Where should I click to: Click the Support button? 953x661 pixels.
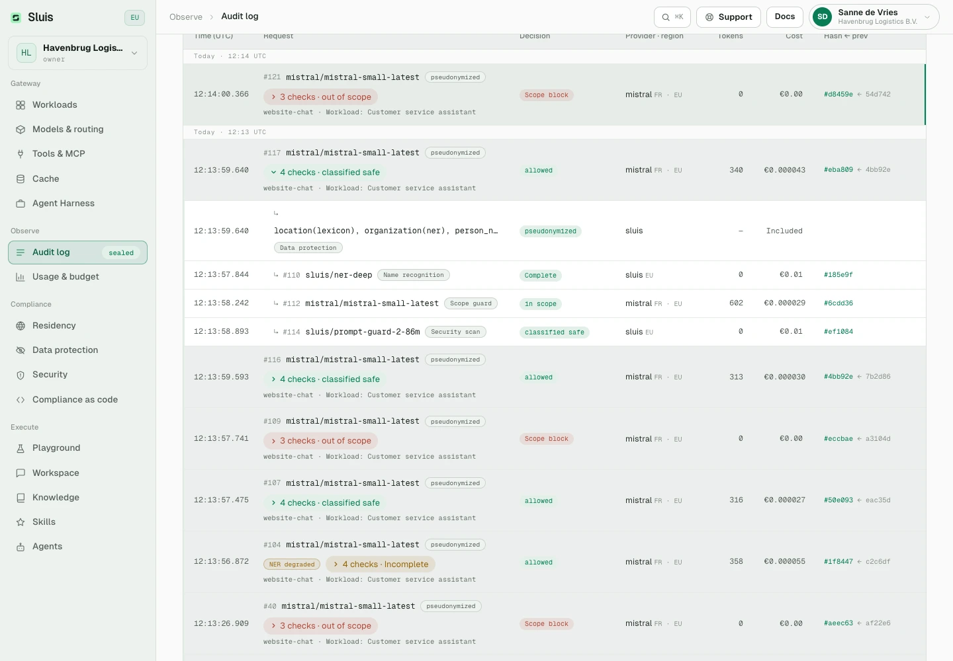coord(729,17)
